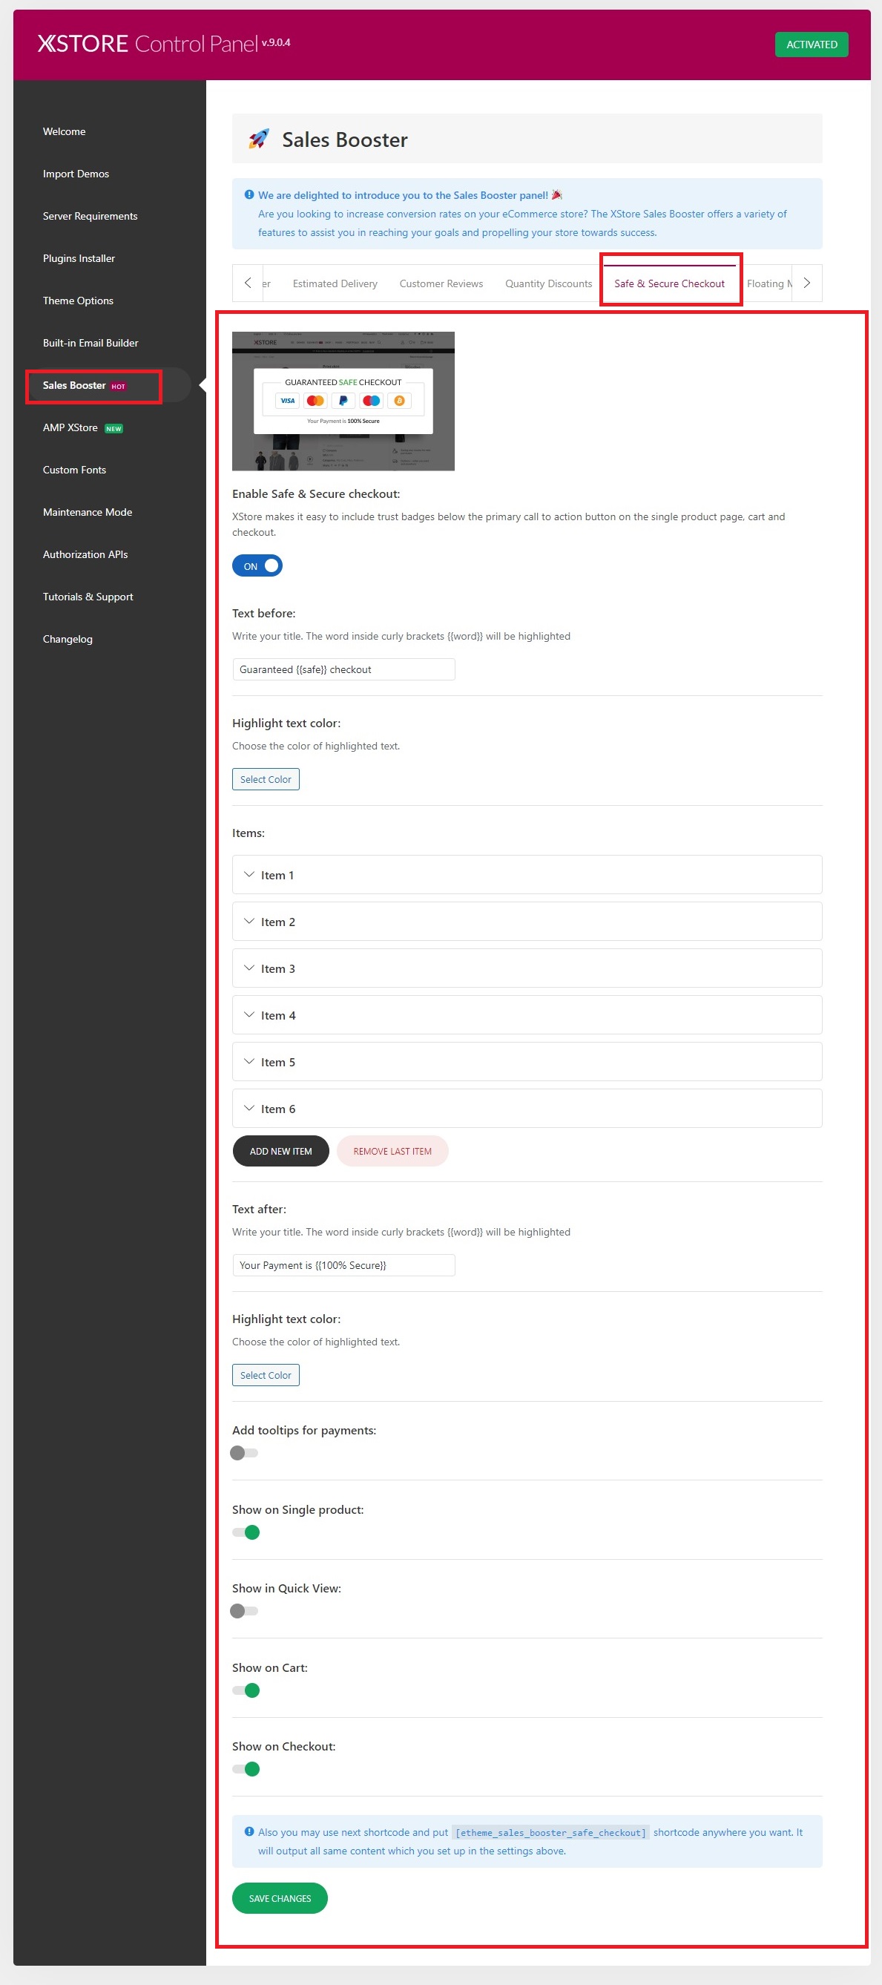
Task: Disable Show on Checkout toggle
Action: (246, 1768)
